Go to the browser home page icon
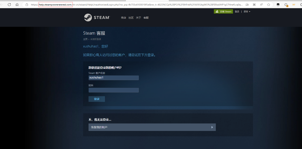This screenshot has width=302, height=149. (x=17, y=5)
